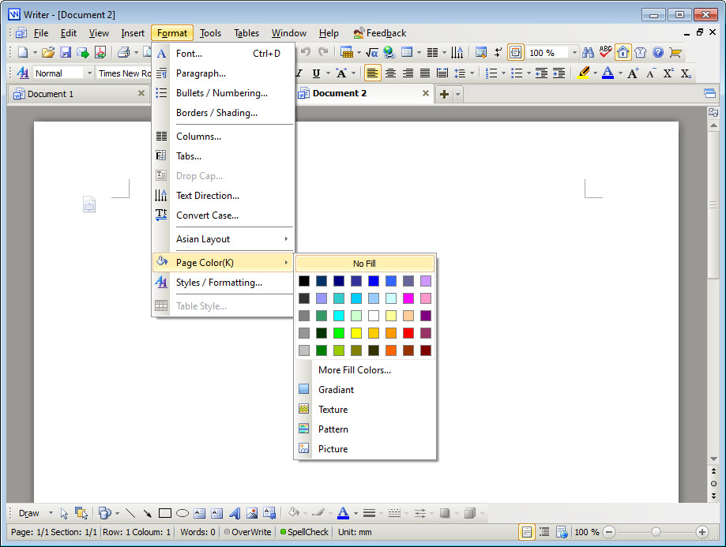Viewport: 726px width, 547px height.
Task: Select the Rectangle shape drawing tool
Action: (164, 513)
